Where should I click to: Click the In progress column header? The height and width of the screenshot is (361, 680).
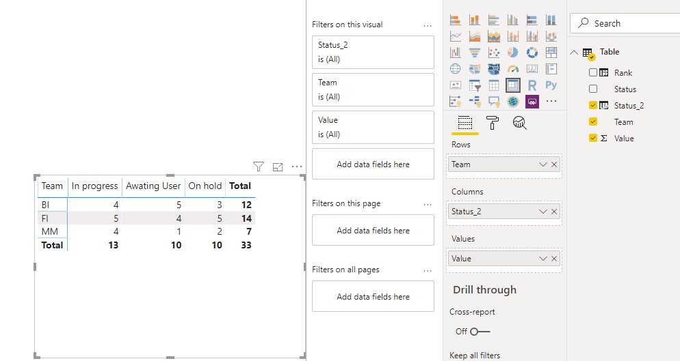[94, 186]
